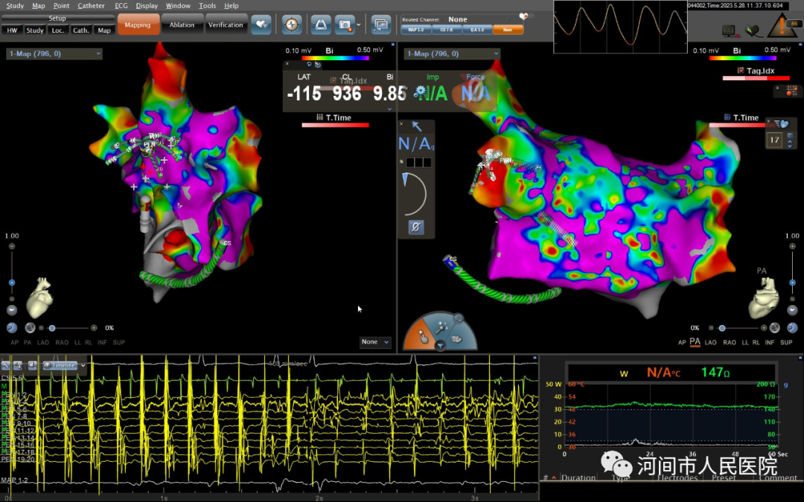The width and height of the screenshot is (804, 502).
Task: Click the compass navigation toolbar icon
Action: click(293, 25)
